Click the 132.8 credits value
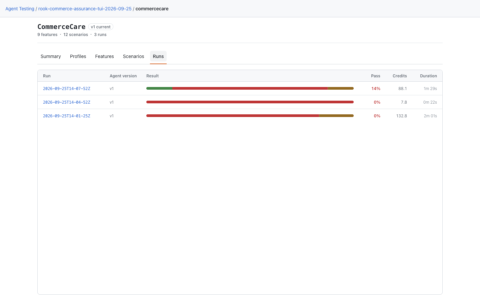 pyautogui.click(x=402, y=116)
